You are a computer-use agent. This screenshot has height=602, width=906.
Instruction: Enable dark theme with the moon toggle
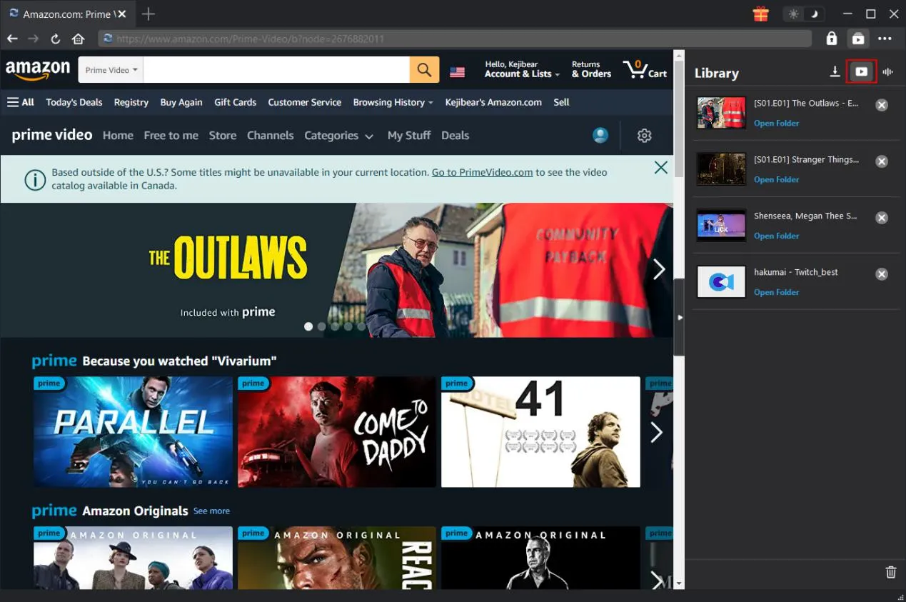814,13
